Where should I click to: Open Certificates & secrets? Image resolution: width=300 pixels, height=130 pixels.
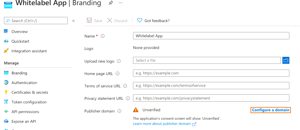29,93
